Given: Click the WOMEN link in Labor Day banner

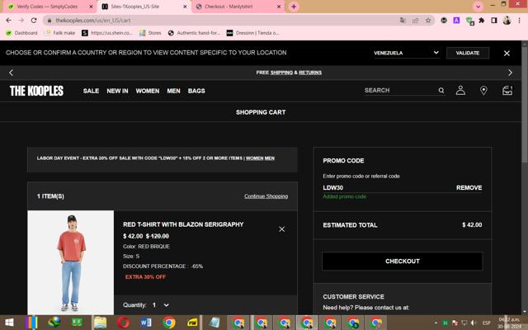Looking at the screenshot, I should [x=254, y=158].
